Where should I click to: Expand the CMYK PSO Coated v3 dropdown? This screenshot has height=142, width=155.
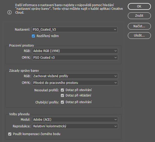(x=75, y=58)
